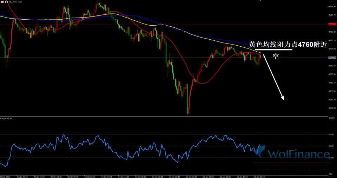Open the www.wolfinance.com watermark link
Image resolution: width=337 pixels, height=178 pixels.
pyautogui.click(x=291, y=169)
